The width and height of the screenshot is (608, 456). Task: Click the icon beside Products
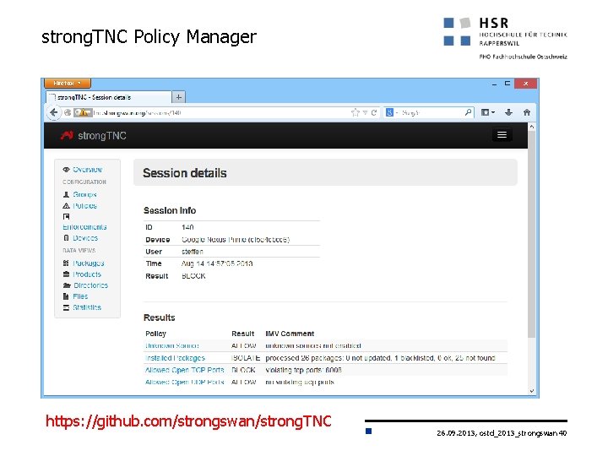tap(66, 274)
